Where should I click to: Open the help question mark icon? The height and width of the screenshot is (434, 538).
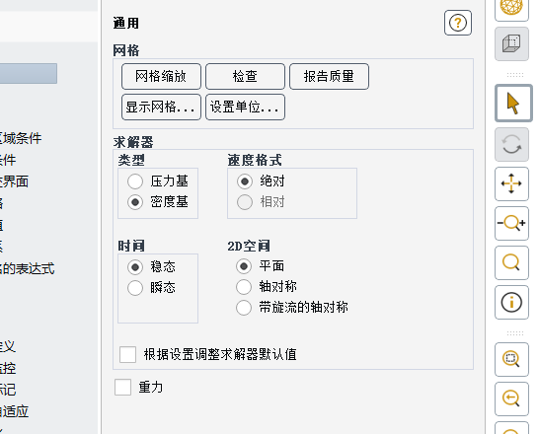[458, 23]
